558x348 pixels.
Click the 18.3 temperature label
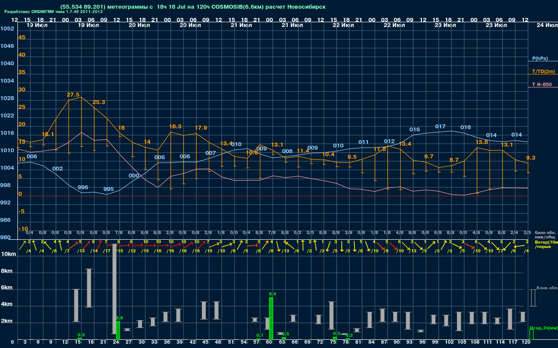(x=175, y=127)
